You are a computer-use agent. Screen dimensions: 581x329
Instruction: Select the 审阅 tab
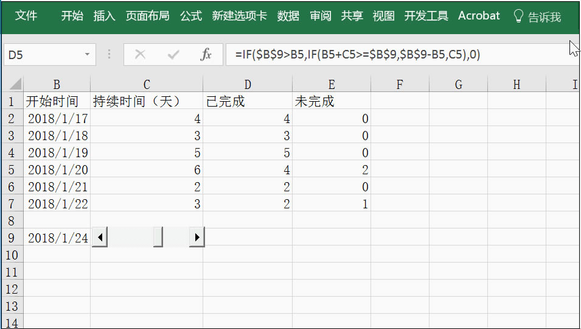(321, 16)
